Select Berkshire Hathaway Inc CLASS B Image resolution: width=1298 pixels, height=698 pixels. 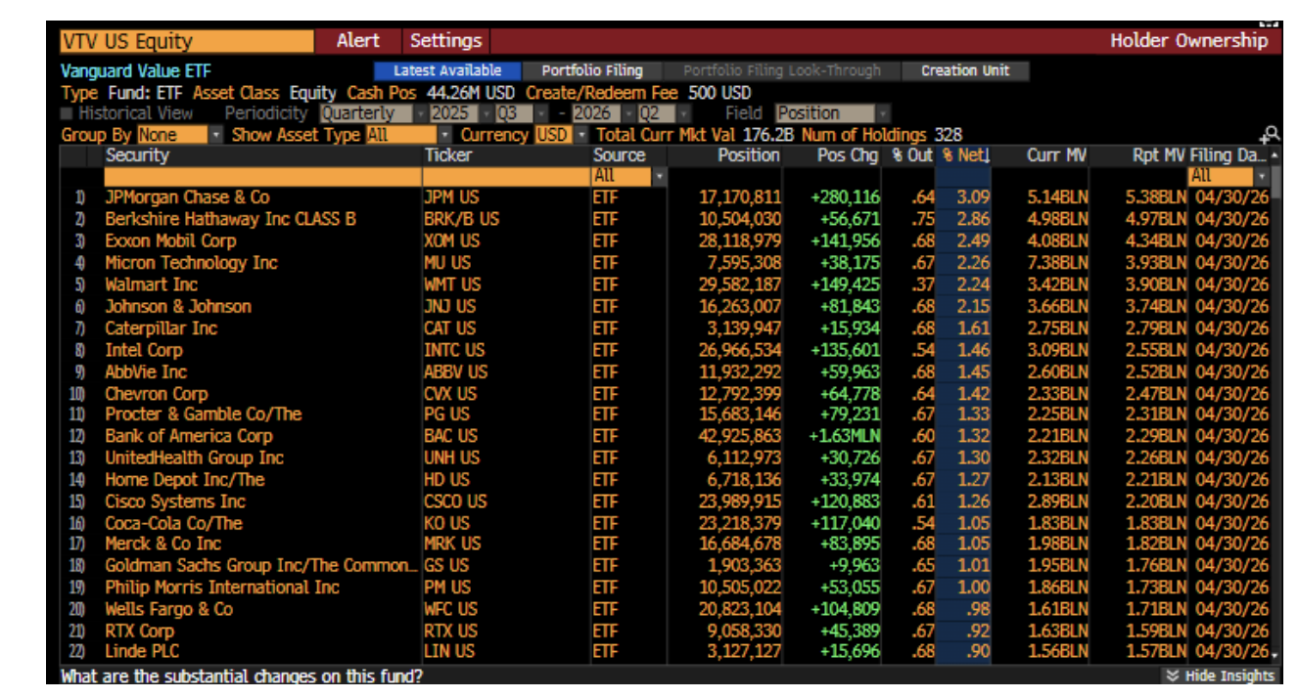(230, 219)
